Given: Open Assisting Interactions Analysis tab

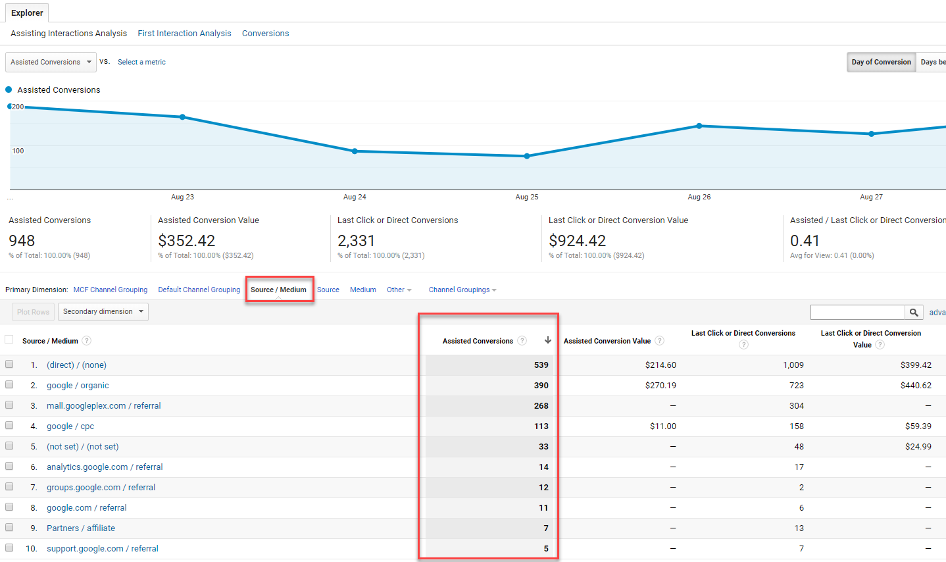Looking at the screenshot, I should [x=69, y=34].
